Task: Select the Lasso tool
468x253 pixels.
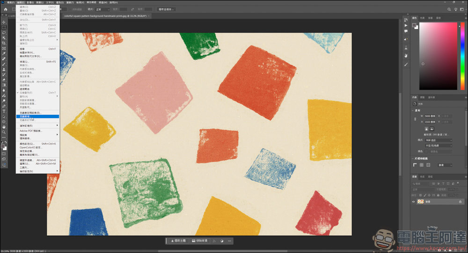Action: pos(4,33)
